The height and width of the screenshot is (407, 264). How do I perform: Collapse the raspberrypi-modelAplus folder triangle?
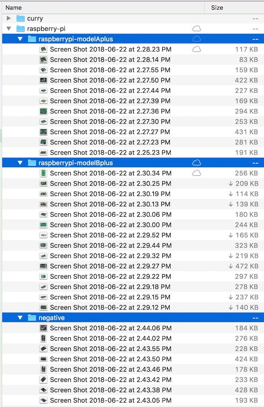tap(20, 39)
